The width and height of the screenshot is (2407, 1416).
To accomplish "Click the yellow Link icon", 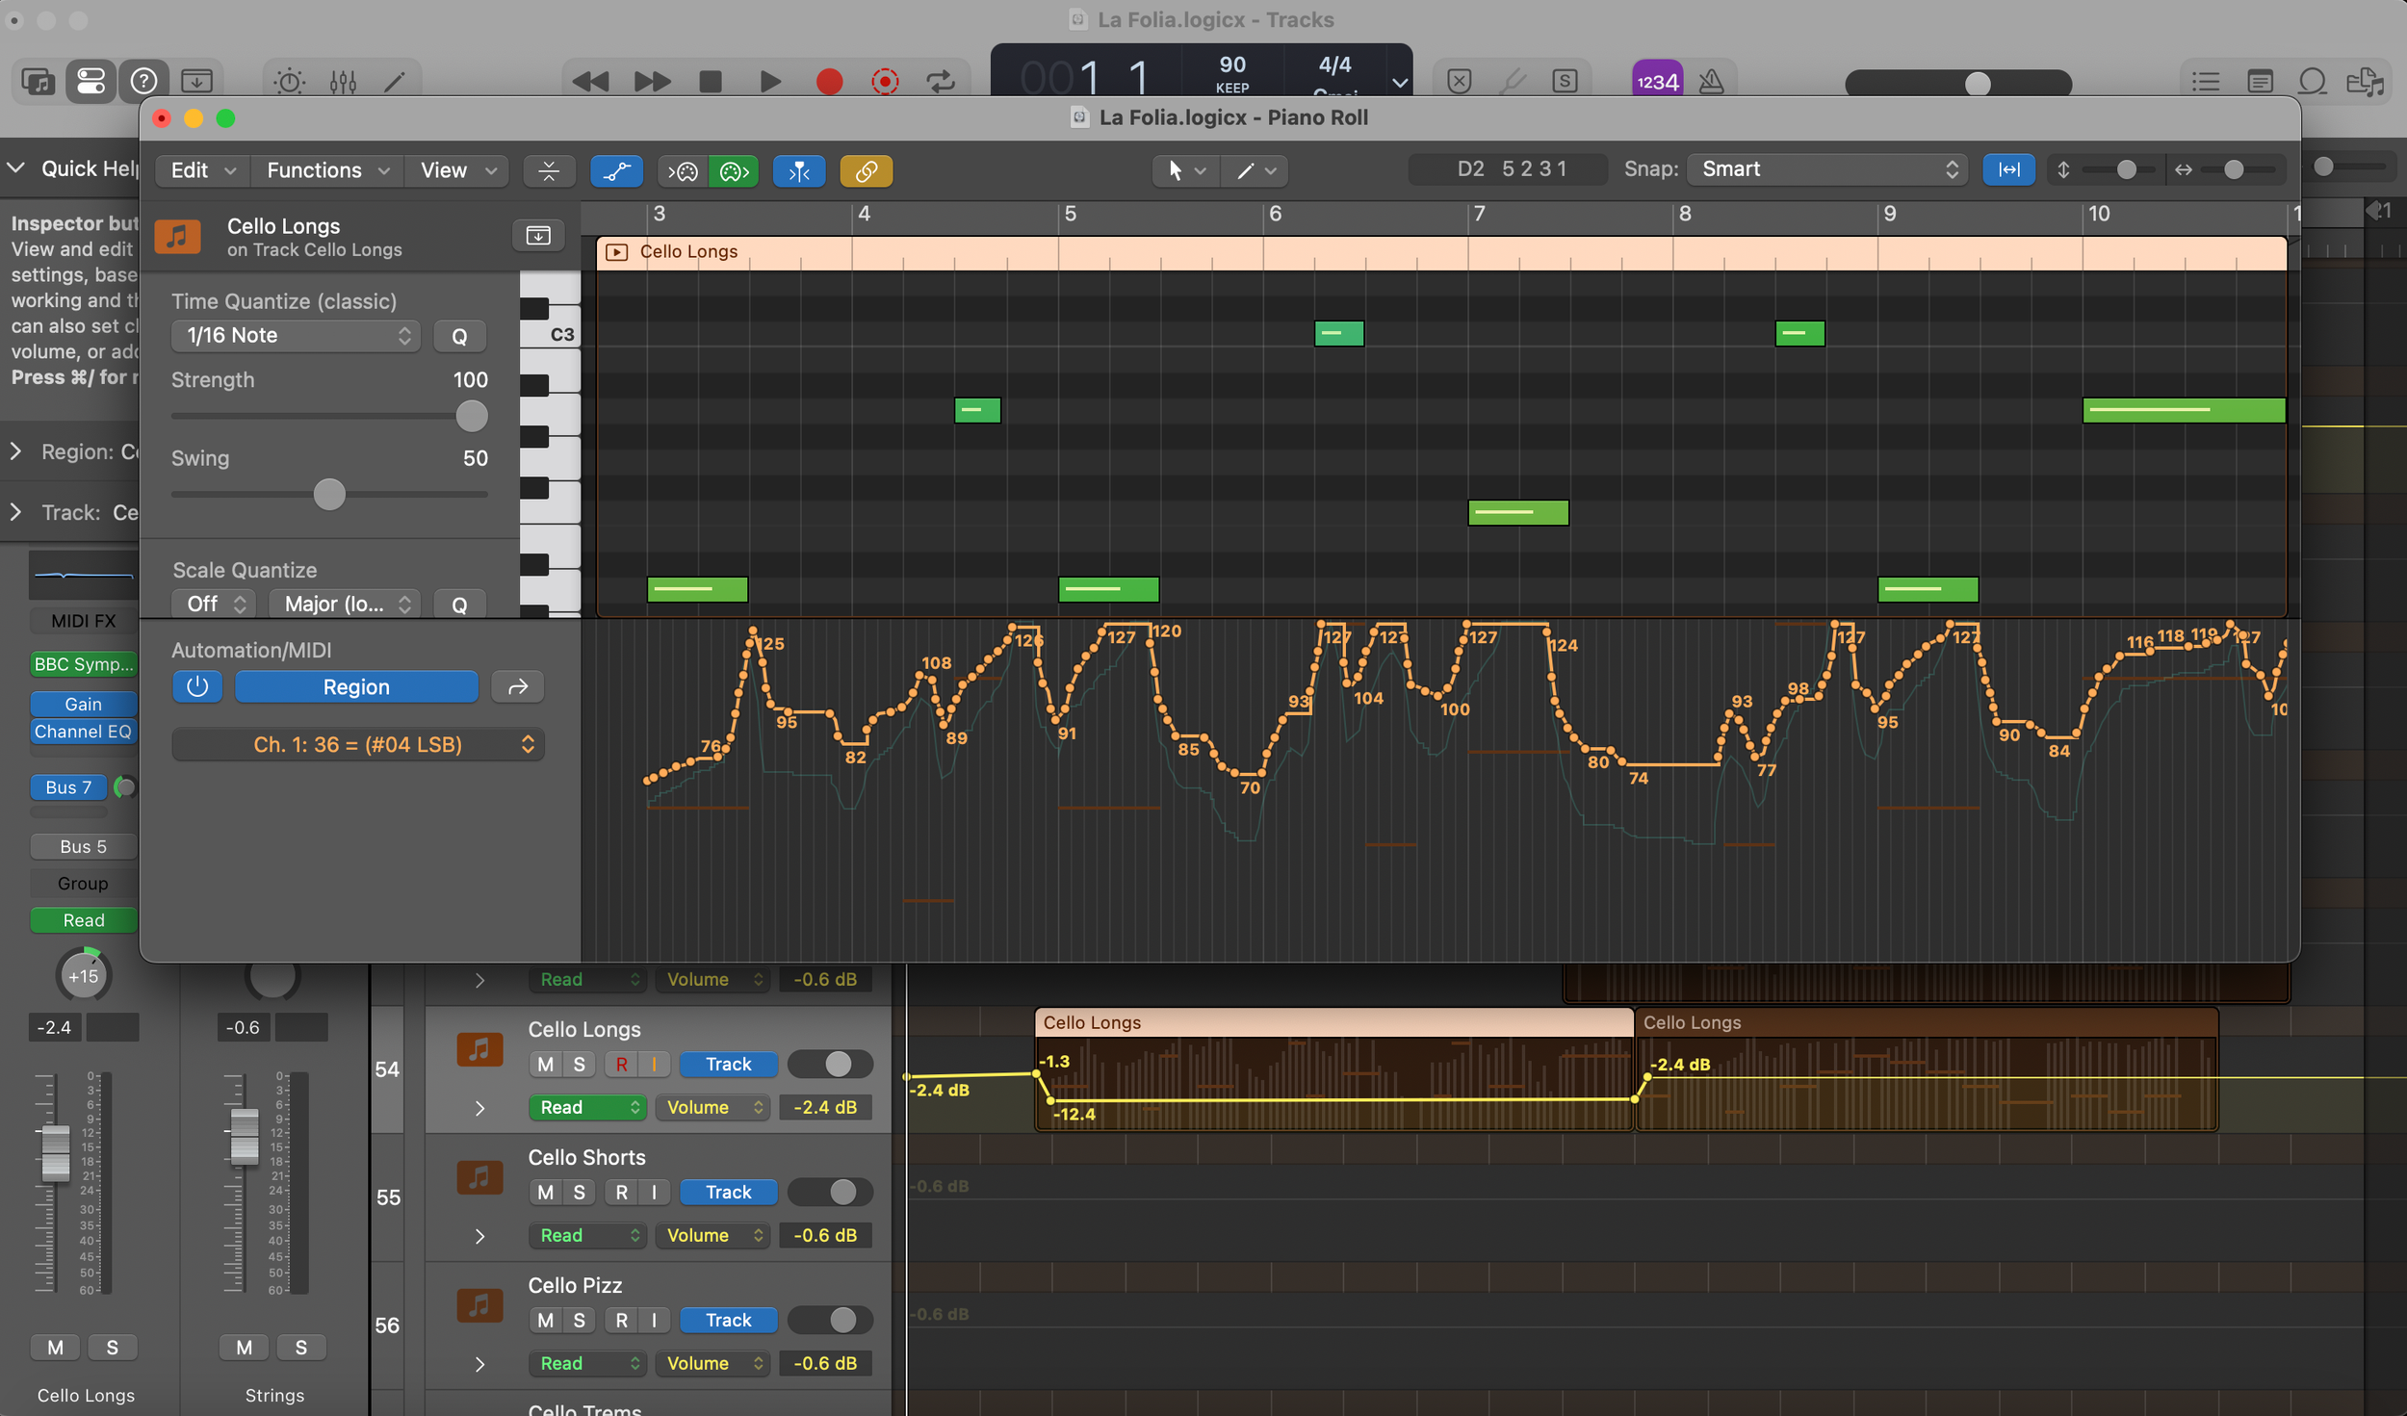I will coord(866,171).
